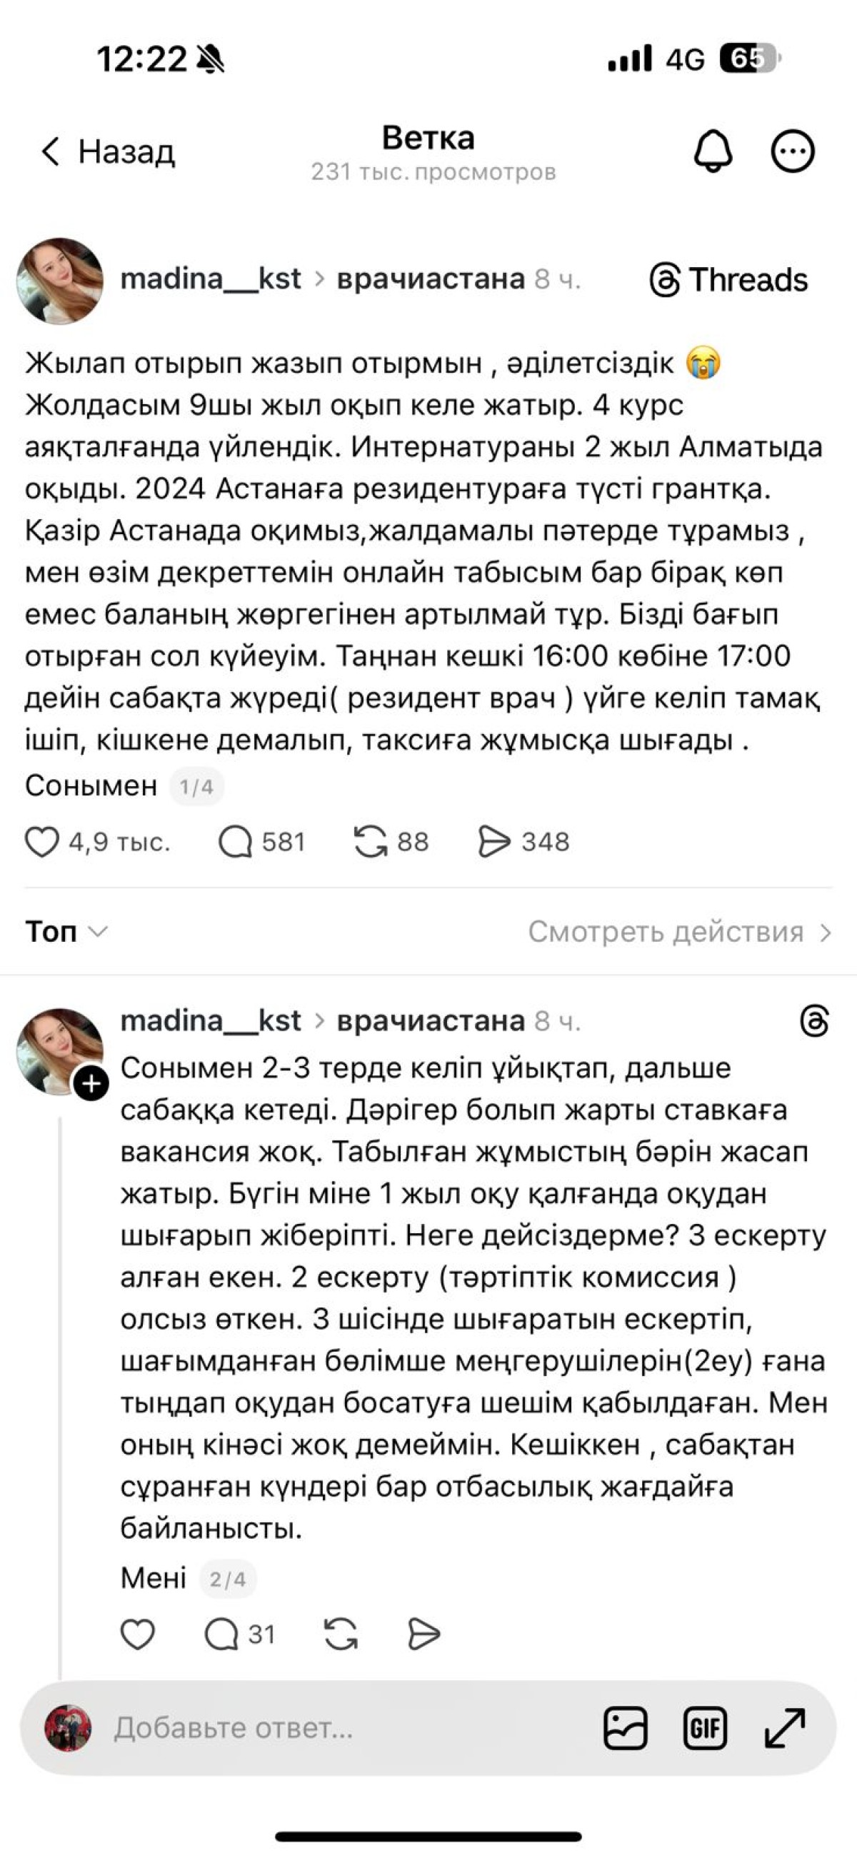This screenshot has height=1858, width=857.
Task: Attach an image with the gallery icon
Action: tap(625, 1728)
